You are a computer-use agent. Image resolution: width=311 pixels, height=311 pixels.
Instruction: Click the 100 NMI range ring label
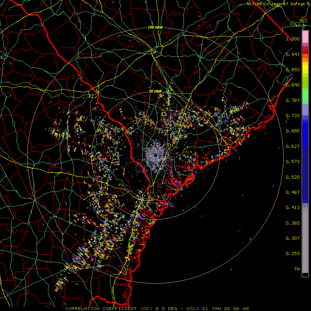[x=155, y=27]
